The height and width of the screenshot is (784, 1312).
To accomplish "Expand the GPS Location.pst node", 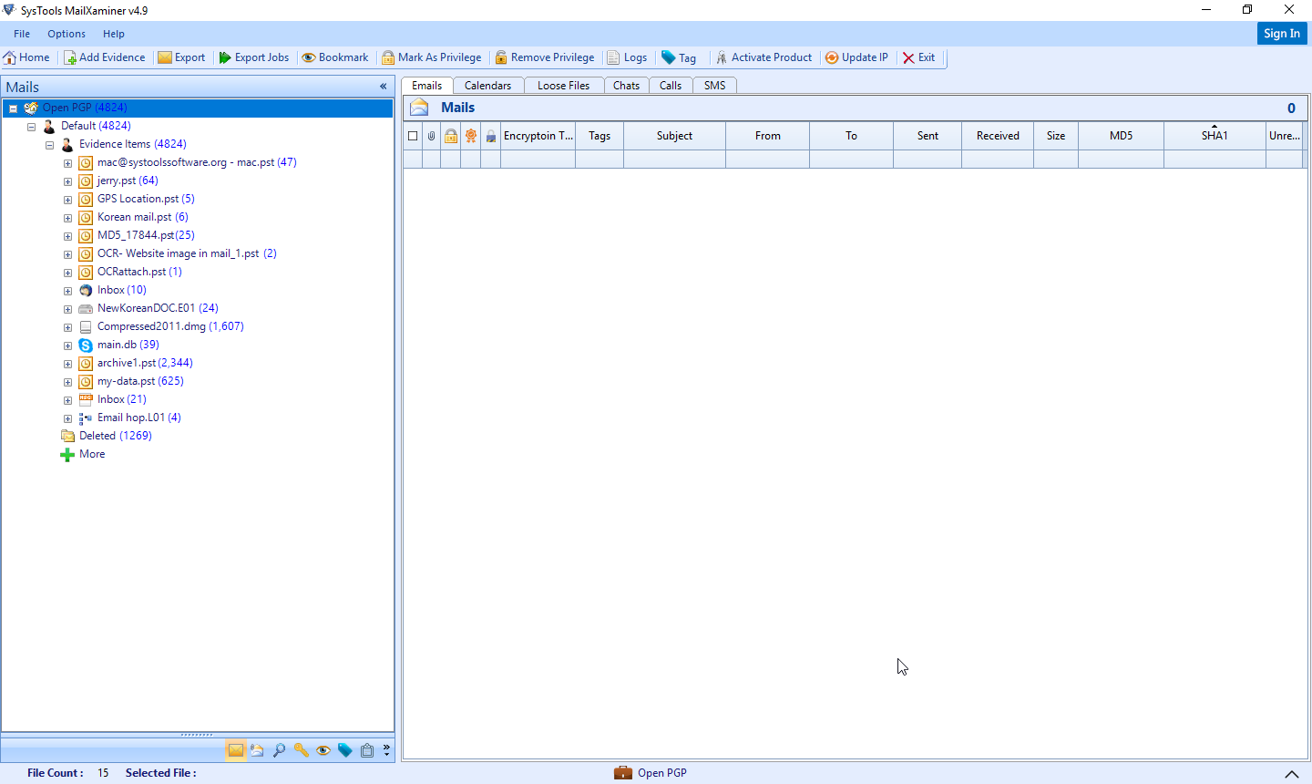I will [x=67, y=200].
